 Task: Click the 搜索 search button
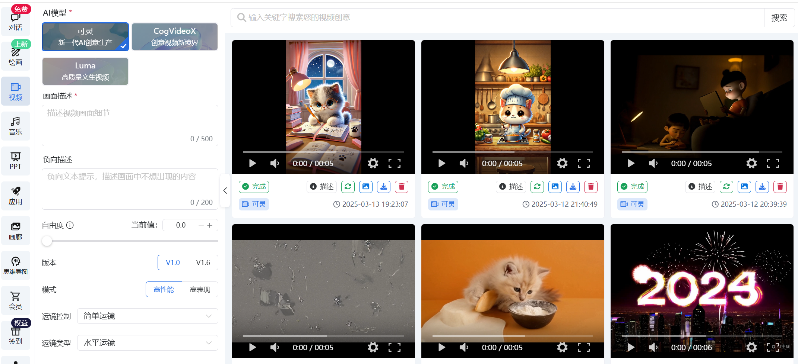779,18
